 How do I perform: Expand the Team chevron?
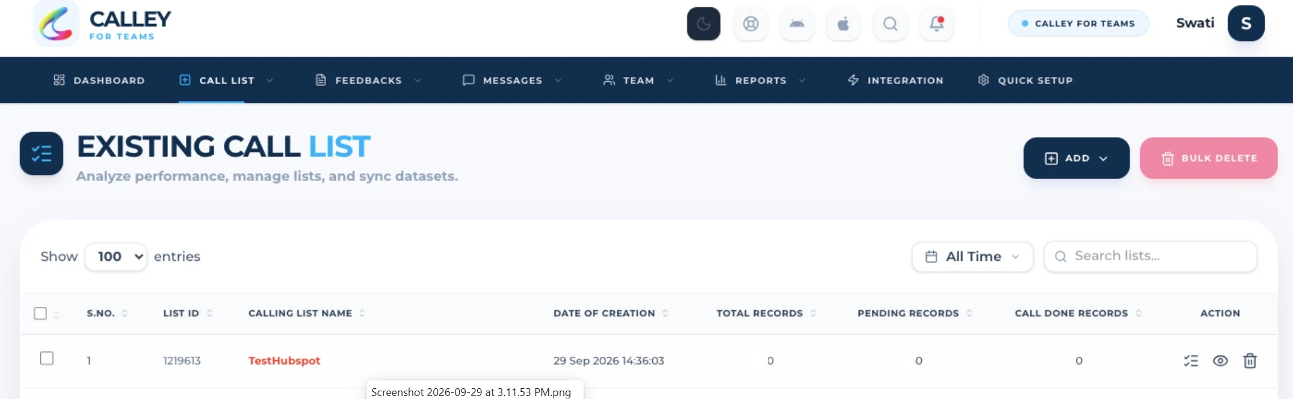670,81
